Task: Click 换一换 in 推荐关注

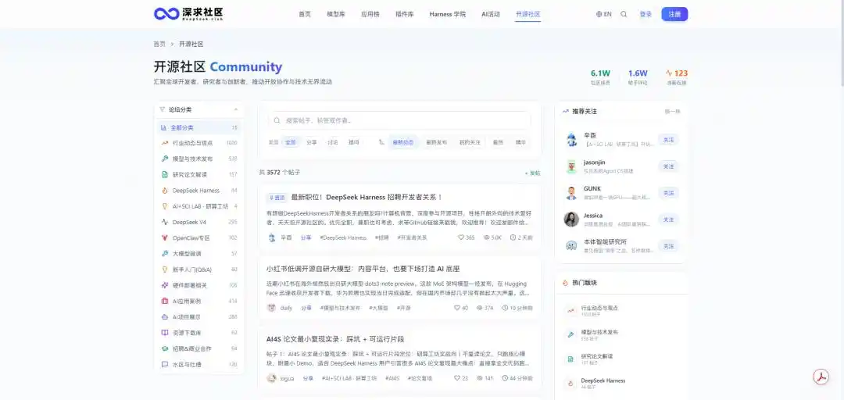Action: 672,112
